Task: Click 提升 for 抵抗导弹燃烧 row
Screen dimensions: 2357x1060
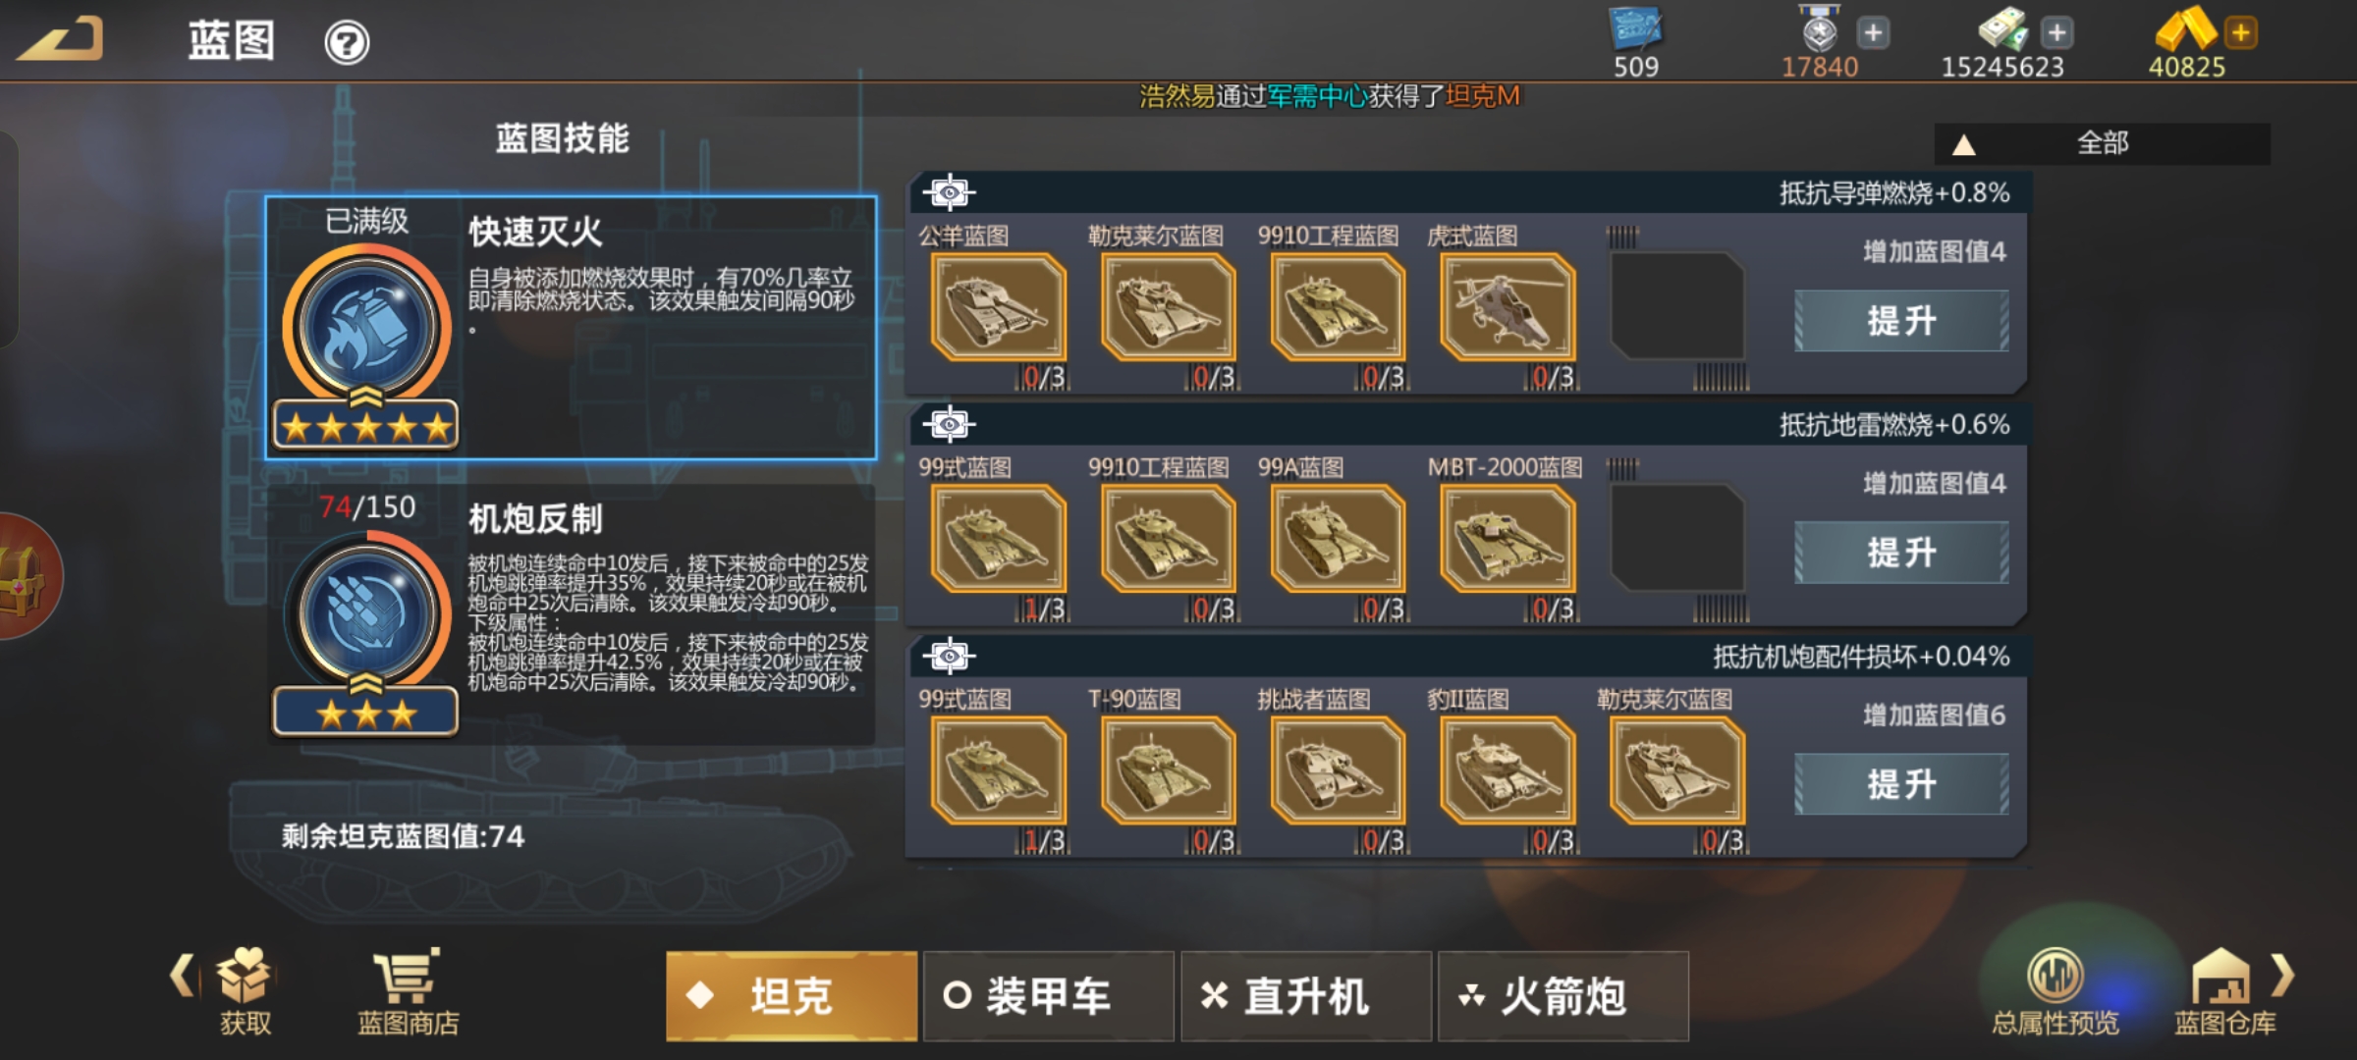Action: 1901,321
